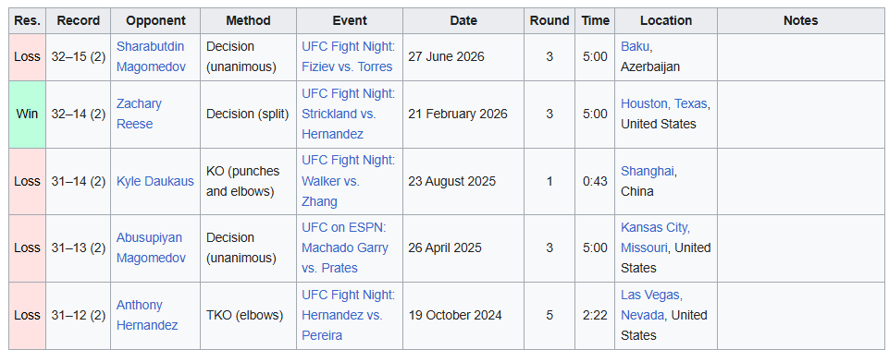Select the Event column header
Viewport: 889px width, 350px height.
coord(350,21)
